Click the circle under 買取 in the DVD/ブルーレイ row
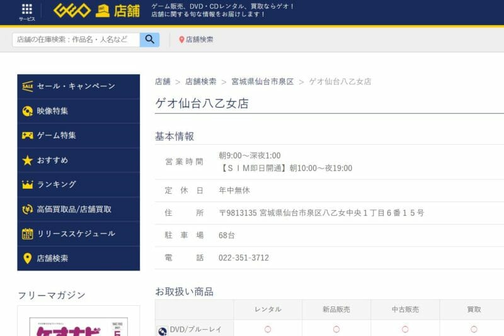504x336 pixels. [x=474, y=329]
